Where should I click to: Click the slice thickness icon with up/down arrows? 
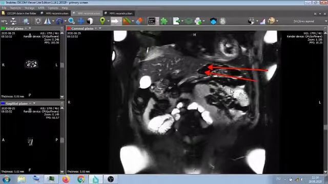[x=13, y=21]
